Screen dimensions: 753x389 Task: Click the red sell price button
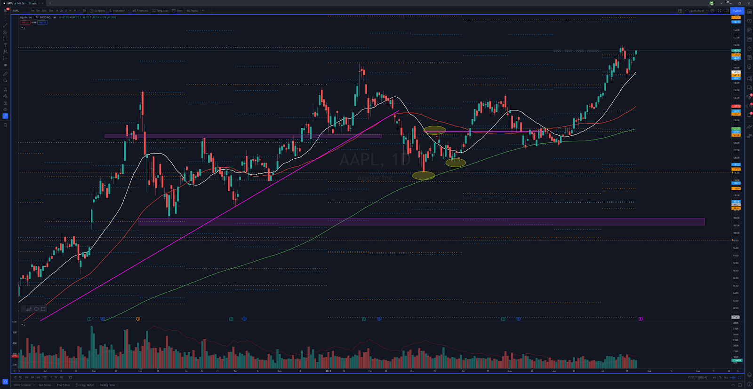[25, 23]
